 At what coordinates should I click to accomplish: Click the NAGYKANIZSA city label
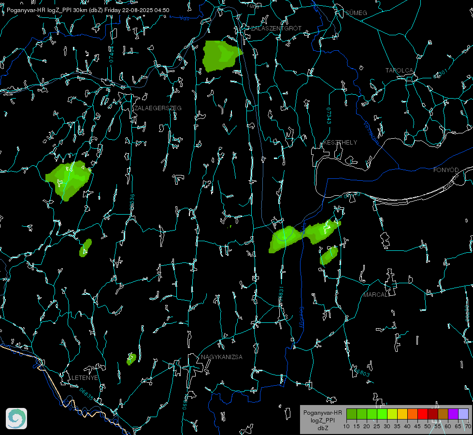[x=222, y=357]
